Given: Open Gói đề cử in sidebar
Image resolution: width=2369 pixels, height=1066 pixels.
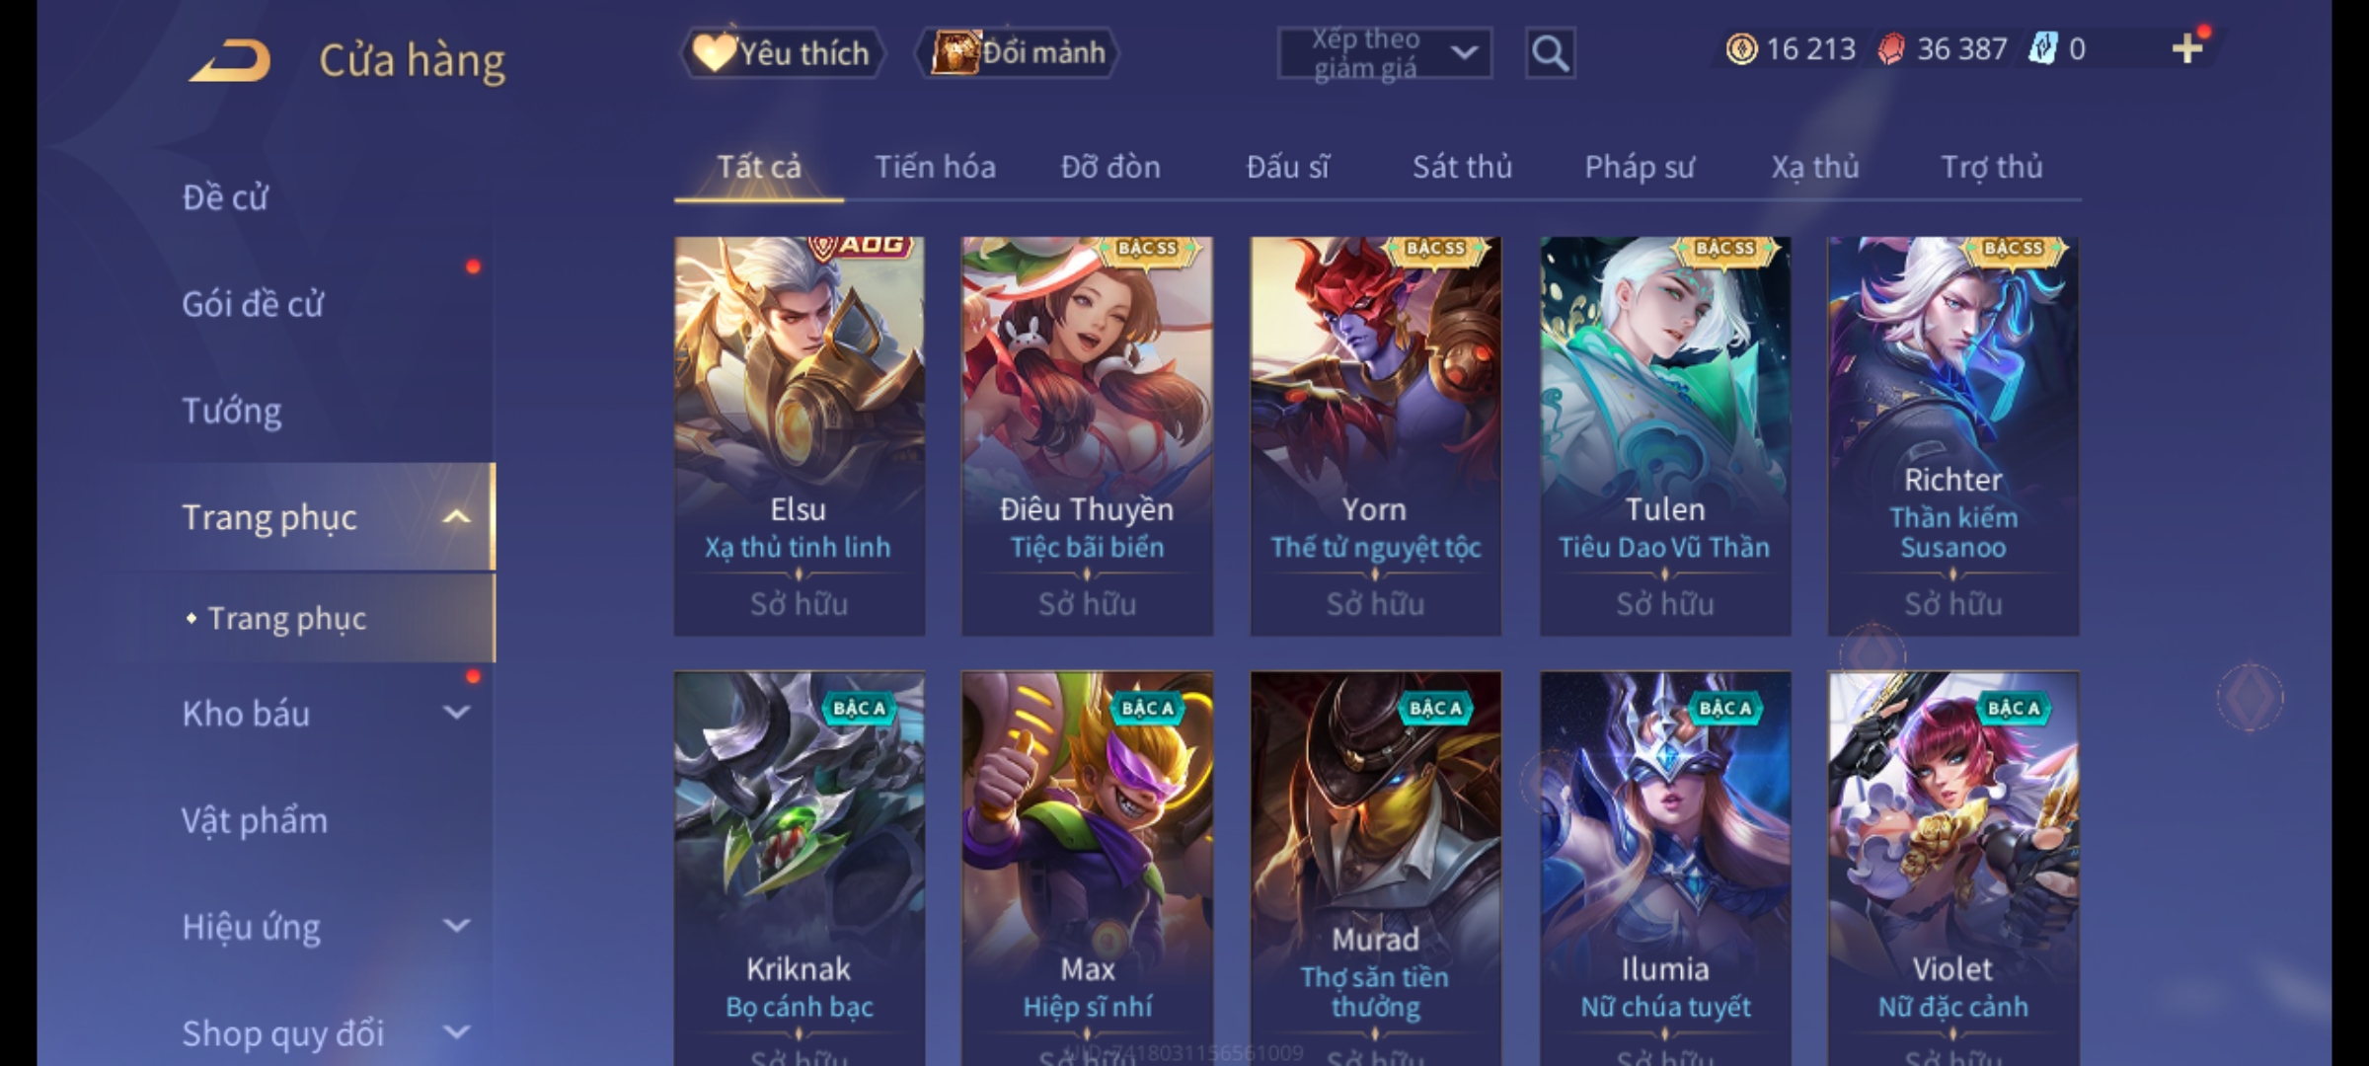Looking at the screenshot, I should (x=253, y=304).
